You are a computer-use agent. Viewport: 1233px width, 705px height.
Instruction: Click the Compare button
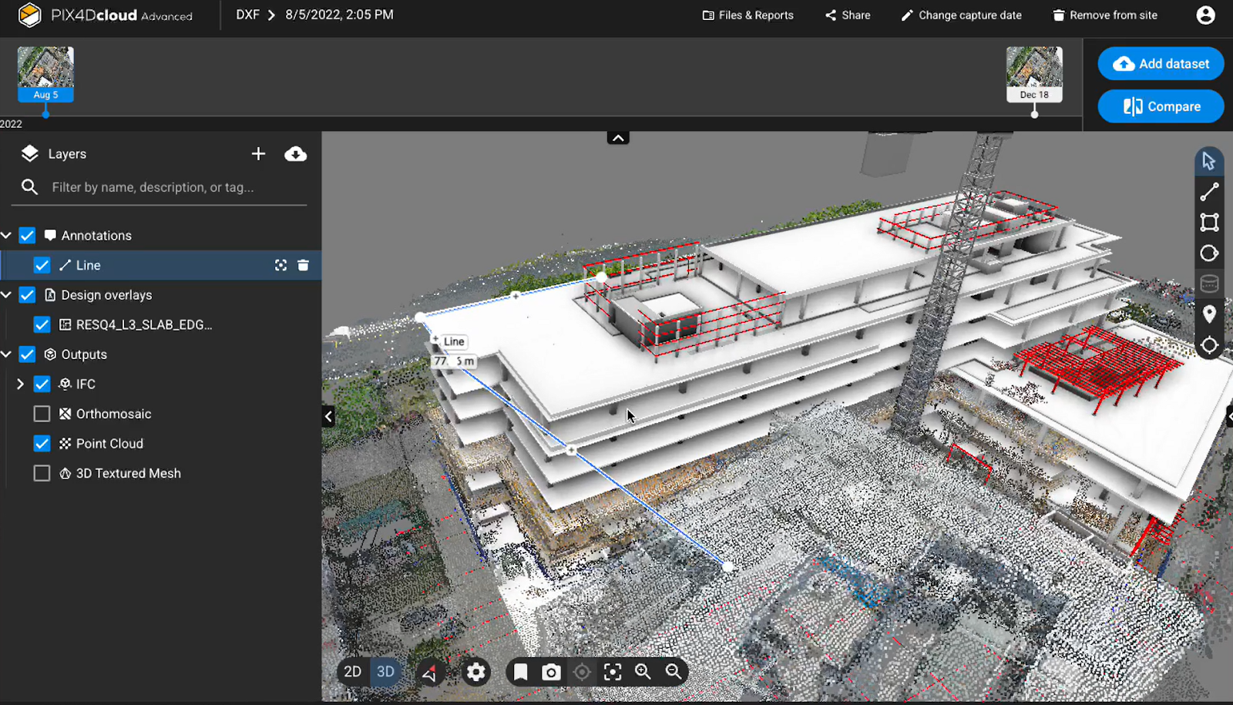pos(1161,106)
